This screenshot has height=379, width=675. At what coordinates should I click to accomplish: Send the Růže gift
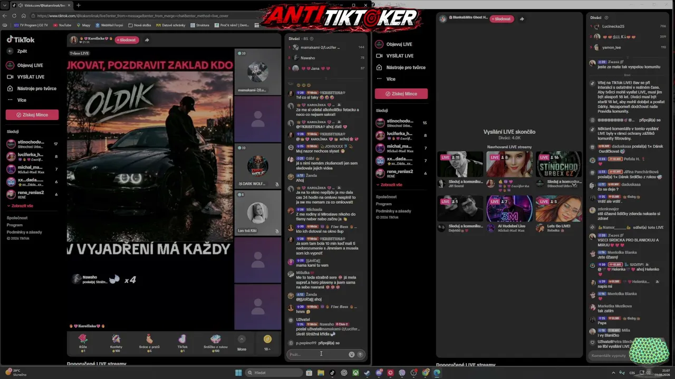click(83, 342)
